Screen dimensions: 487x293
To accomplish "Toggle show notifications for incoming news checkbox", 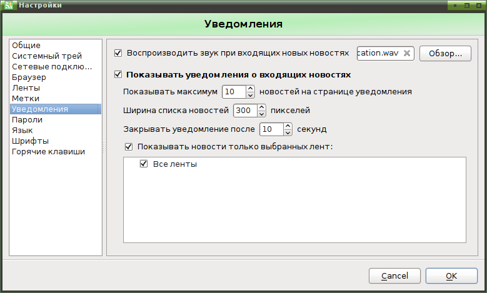I will (x=118, y=74).
